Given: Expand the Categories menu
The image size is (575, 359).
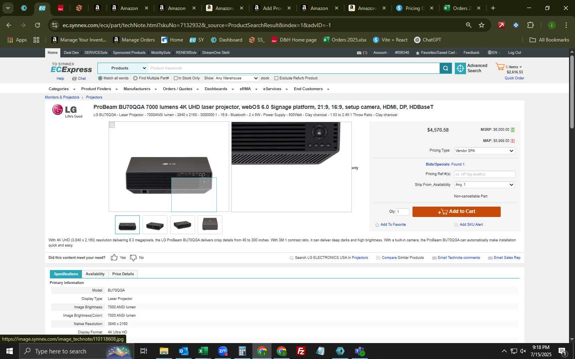Looking at the screenshot, I should 62,89.
